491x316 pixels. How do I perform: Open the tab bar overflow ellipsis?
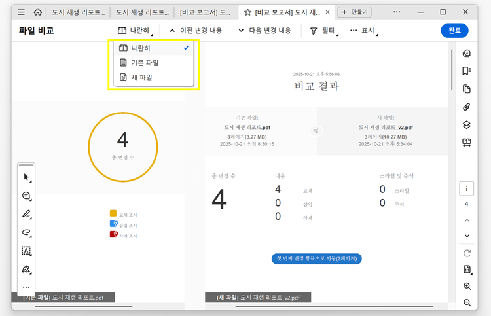(x=397, y=12)
